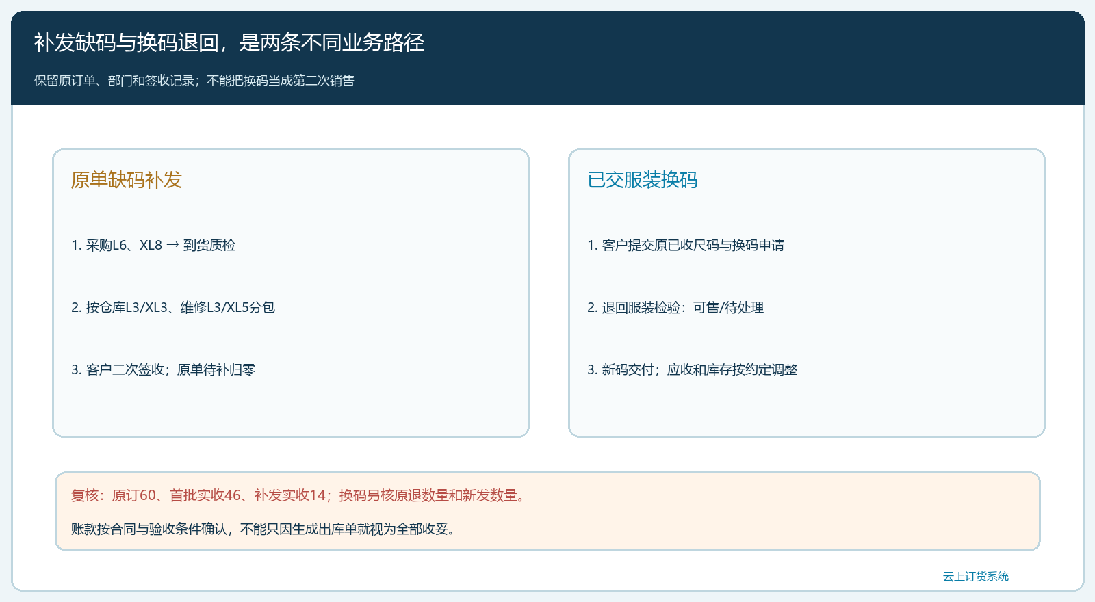
Task: Select step 退回服装检验：可售/待处理
Action: [x=675, y=307]
